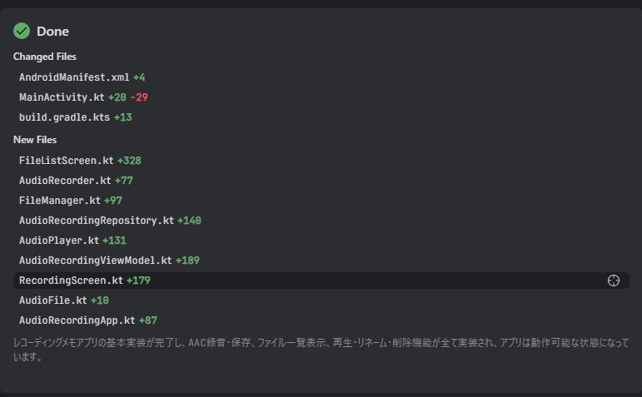Click the green Done checkmark icon
Image resolution: width=642 pixels, height=397 pixels.
(22, 31)
